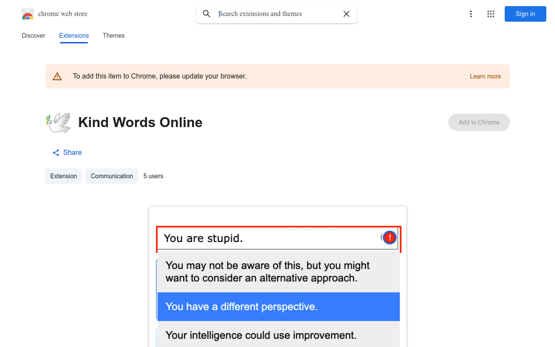
Task: Click the Kind Words Online dove icon
Action: click(58, 122)
